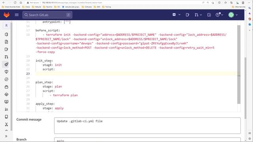This screenshot has height=142, width=253.
Task: Open the Software bookmarks folder
Action: [x=87, y=7]
